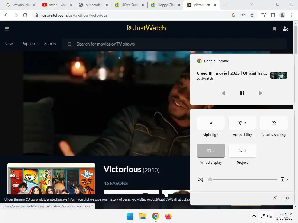The width and height of the screenshot is (298, 223).
Task: Open the Chrome profile avatar
Action: click(x=282, y=15)
